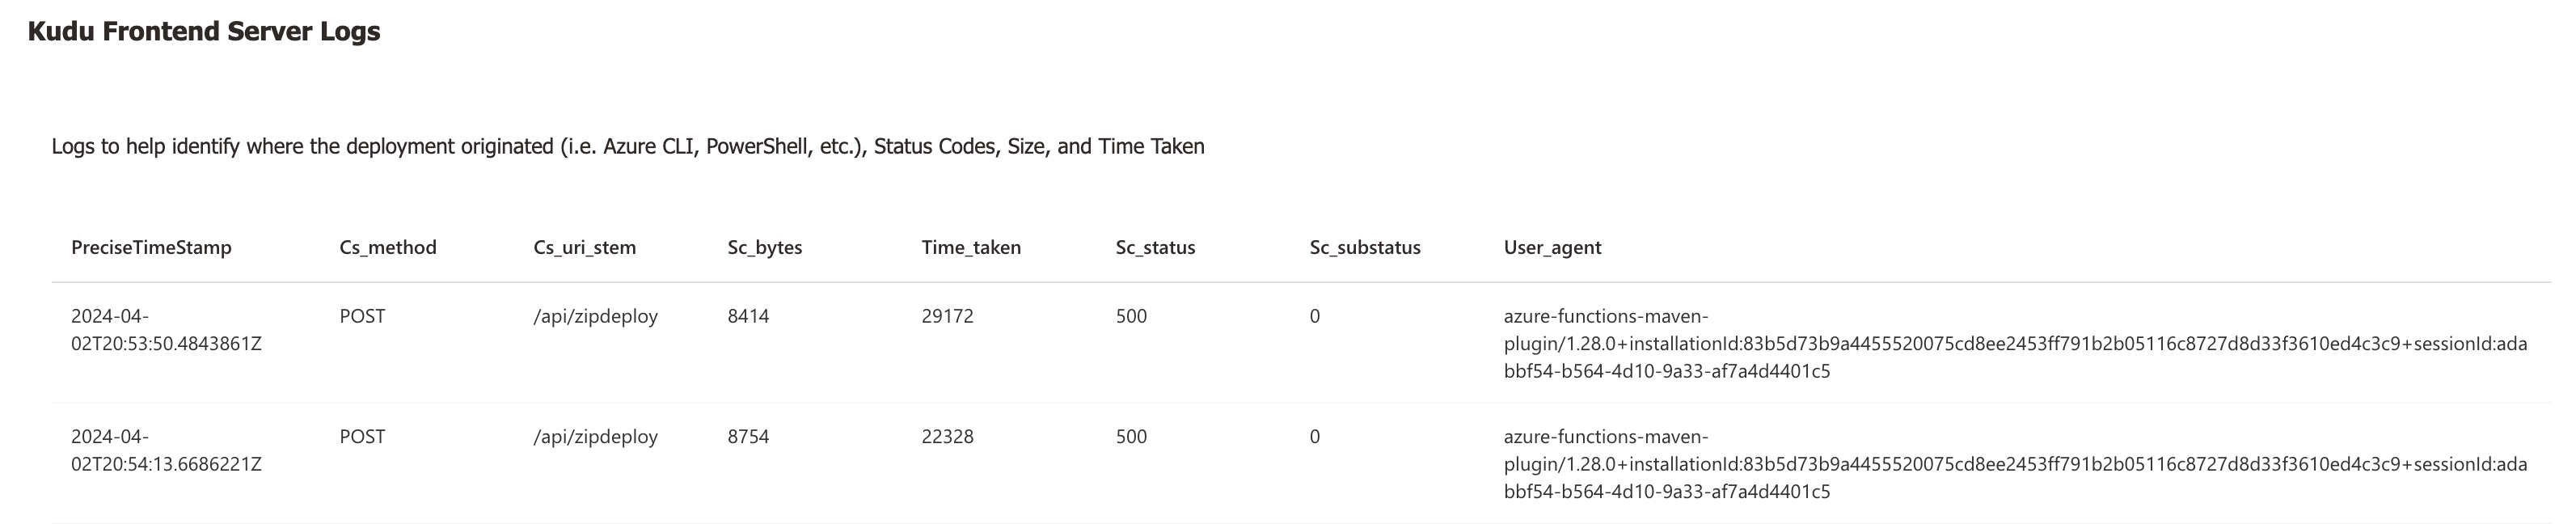The image size is (2576, 524).
Task: Click /api/zipdeploy in the second log row
Action: tap(596, 436)
